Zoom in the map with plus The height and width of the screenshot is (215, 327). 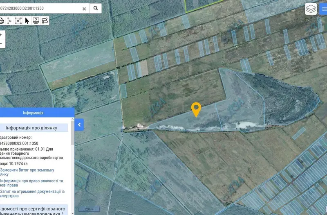(1, 35)
